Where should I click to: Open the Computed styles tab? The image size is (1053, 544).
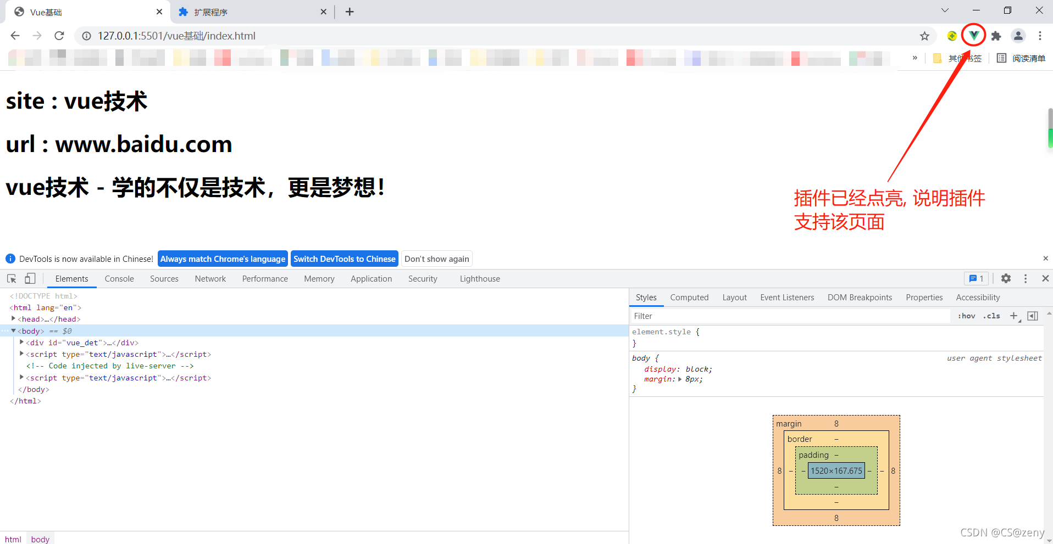[689, 297]
